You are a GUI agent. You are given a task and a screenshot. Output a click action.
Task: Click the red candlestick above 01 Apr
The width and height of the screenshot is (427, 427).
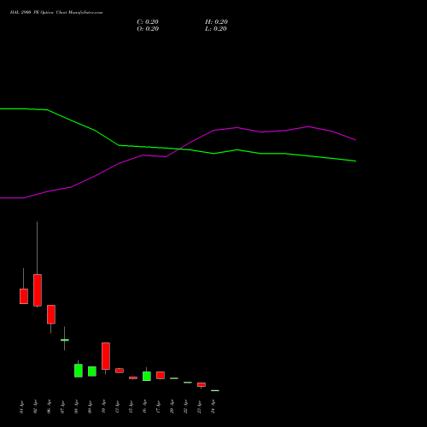(x=24, y=296)
